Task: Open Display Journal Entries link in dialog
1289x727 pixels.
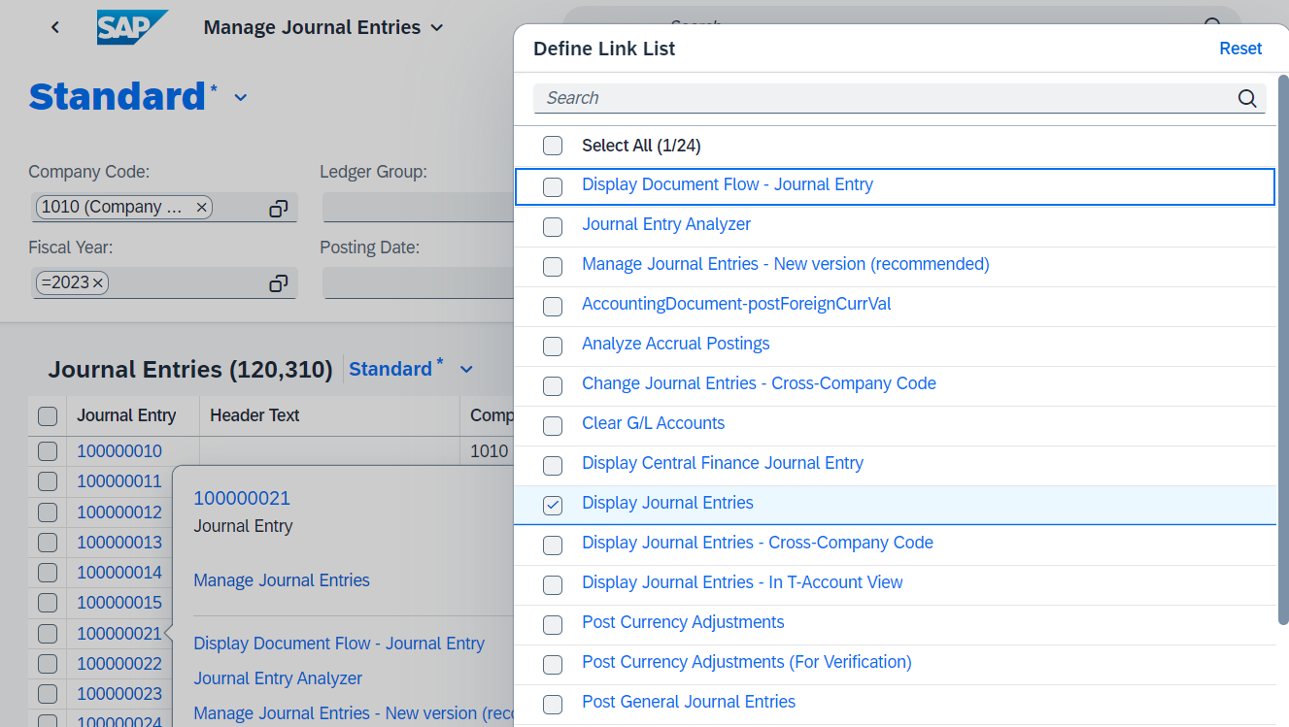Action: tap(667, 503)
